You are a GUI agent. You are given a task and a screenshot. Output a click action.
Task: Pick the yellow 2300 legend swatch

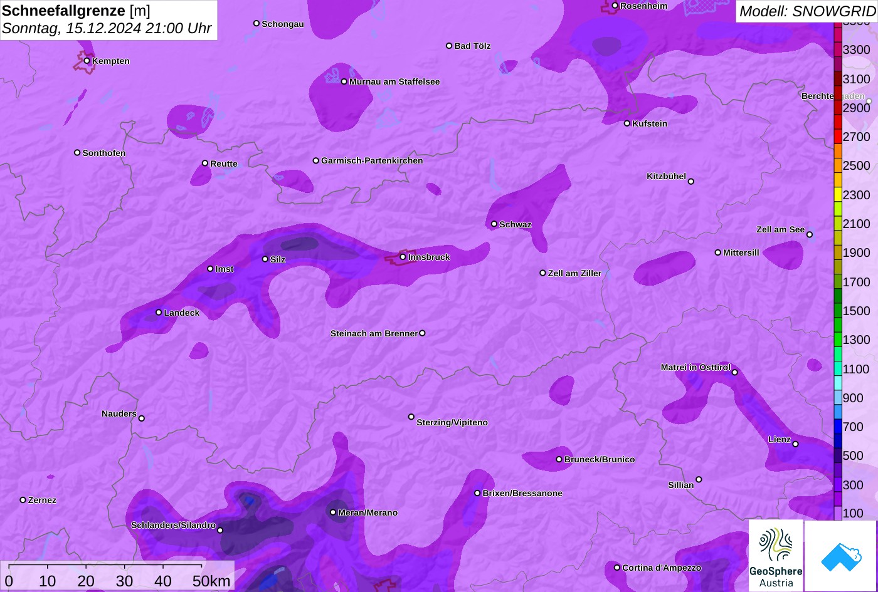click(838, 194)
